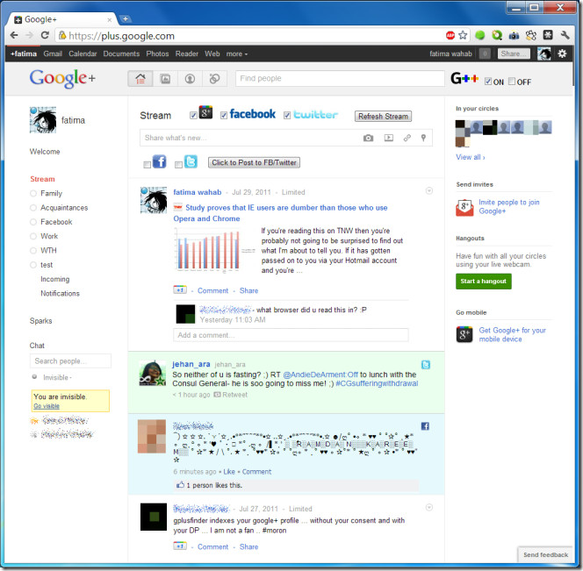Click the Start a hangout button
This screenshot has height=571, width=583.
(x=484, y=282)
